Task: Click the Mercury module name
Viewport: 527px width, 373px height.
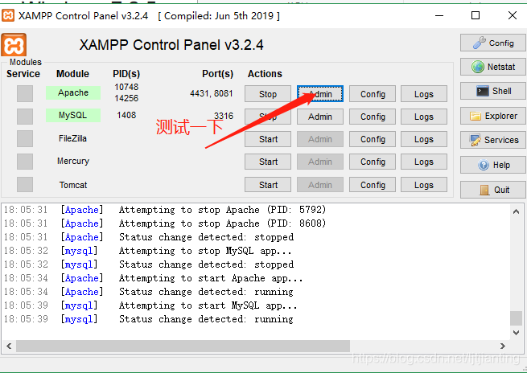Action: 73,161
